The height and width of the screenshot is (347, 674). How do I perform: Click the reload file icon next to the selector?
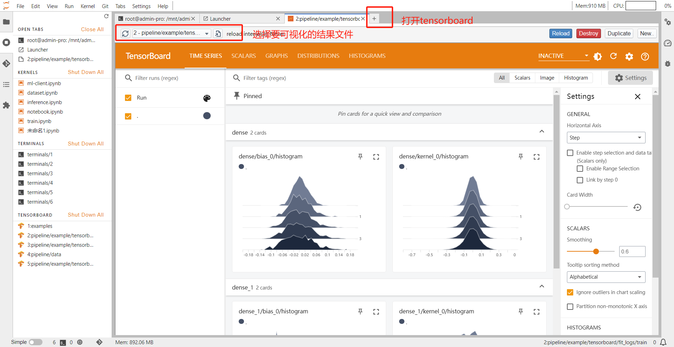point(218,34)
